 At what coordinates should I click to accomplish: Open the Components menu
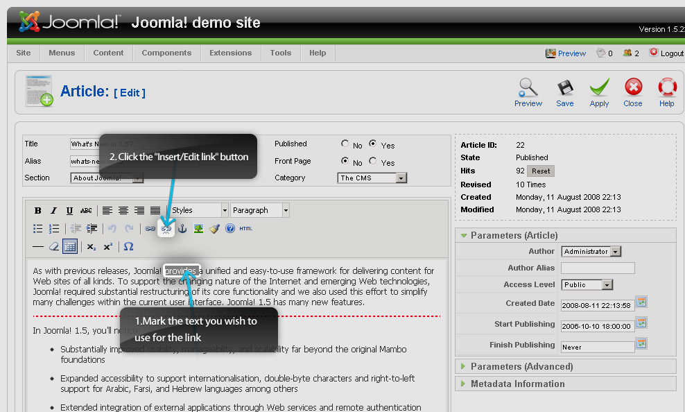[x=166, y=53]
